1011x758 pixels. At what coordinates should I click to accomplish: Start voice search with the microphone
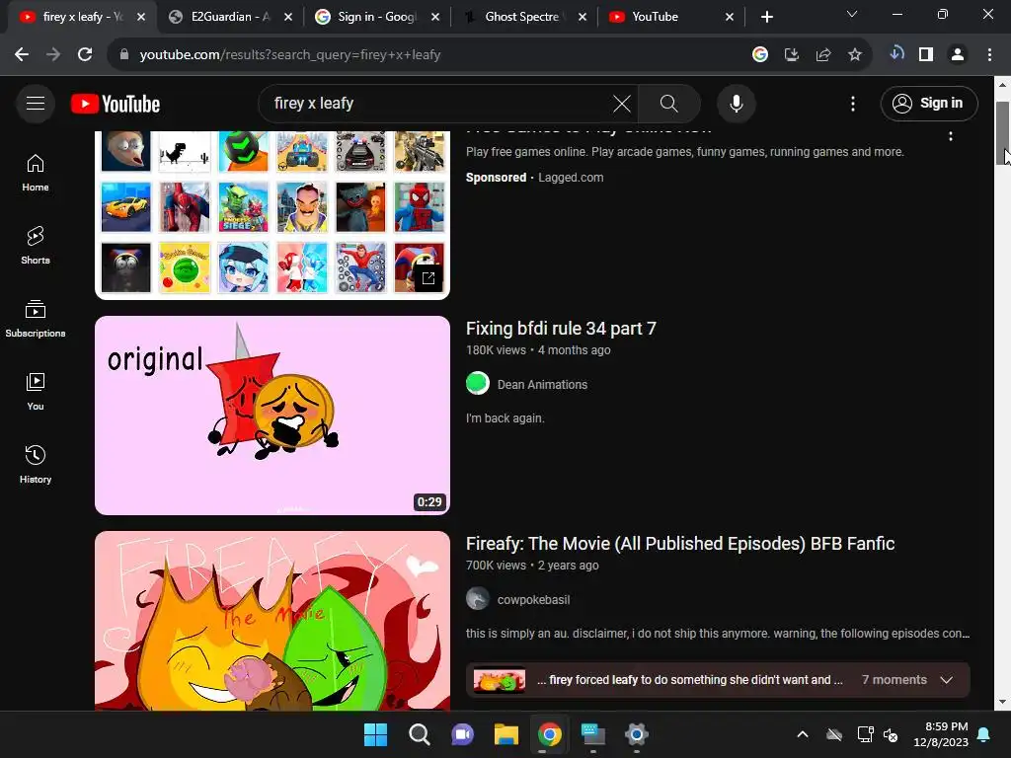(x=736, y=103)
